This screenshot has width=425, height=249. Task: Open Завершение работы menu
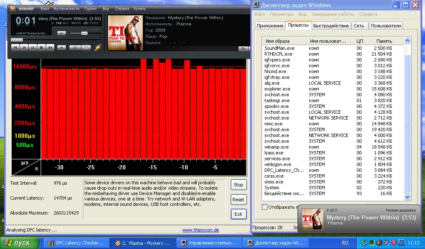tap(332, 14)
